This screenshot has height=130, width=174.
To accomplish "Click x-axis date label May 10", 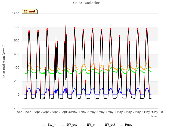I will [x=157, y=112].
